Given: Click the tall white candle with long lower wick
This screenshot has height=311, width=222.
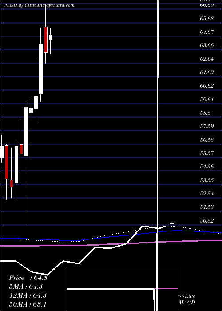Looking at the screenshot, I should pos(26,132).
